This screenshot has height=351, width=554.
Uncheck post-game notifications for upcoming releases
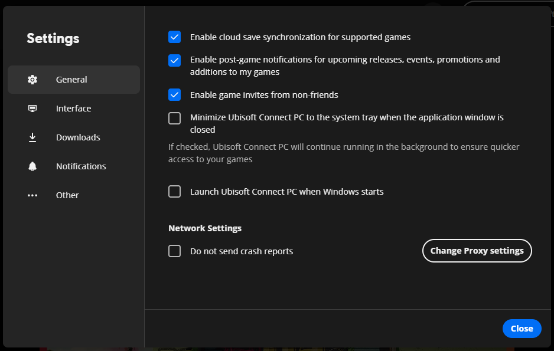click(174, 60)
